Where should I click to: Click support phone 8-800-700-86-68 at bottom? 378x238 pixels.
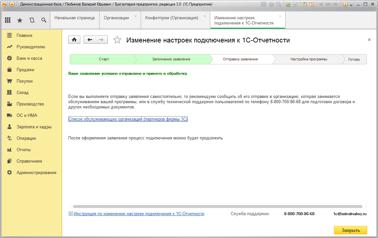click(x=299, y=214)
